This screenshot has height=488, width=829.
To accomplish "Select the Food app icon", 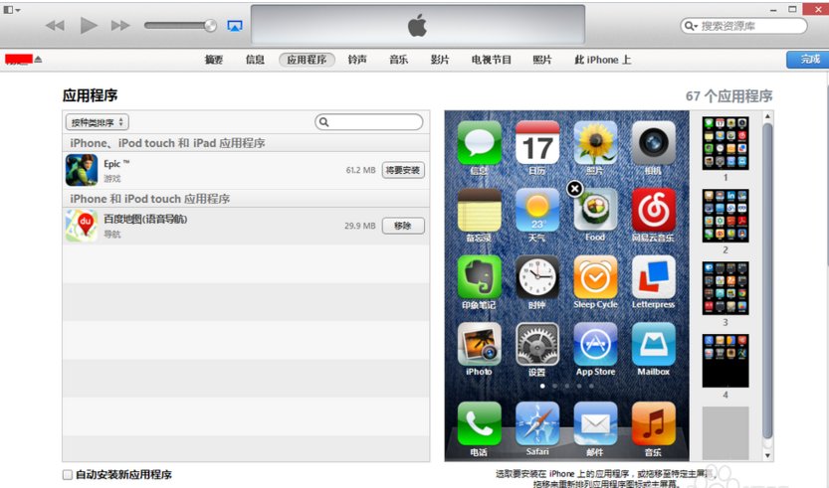I will (x=596, y=211).
